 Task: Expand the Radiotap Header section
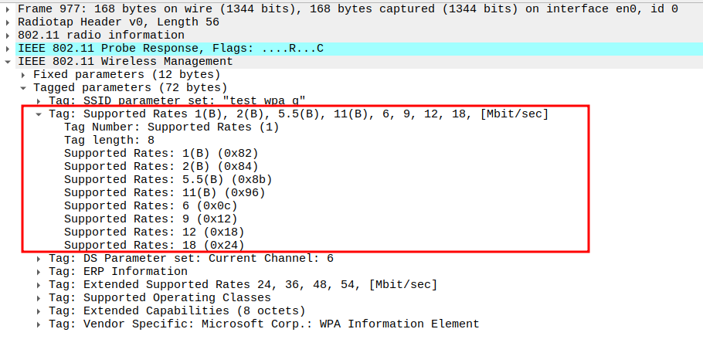coord(7,22)
